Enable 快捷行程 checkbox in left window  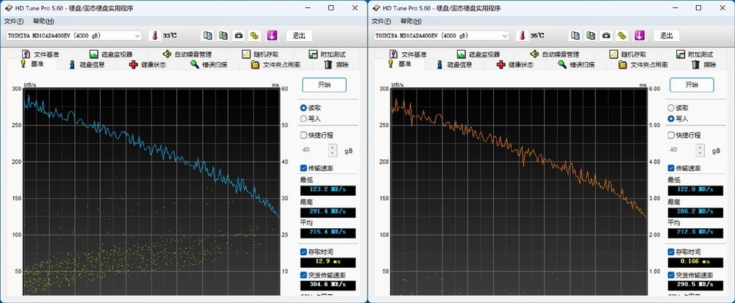[x=304, y=135]
